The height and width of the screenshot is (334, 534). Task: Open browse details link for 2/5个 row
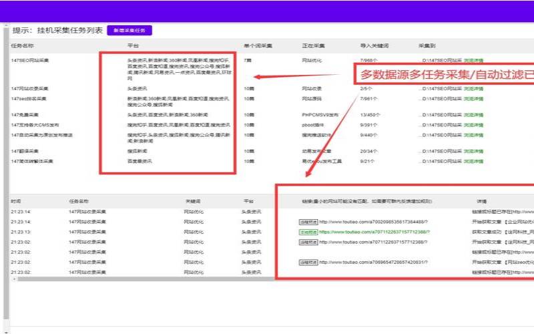click(x=473, y=89)
